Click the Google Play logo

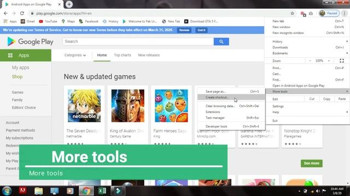30,41
